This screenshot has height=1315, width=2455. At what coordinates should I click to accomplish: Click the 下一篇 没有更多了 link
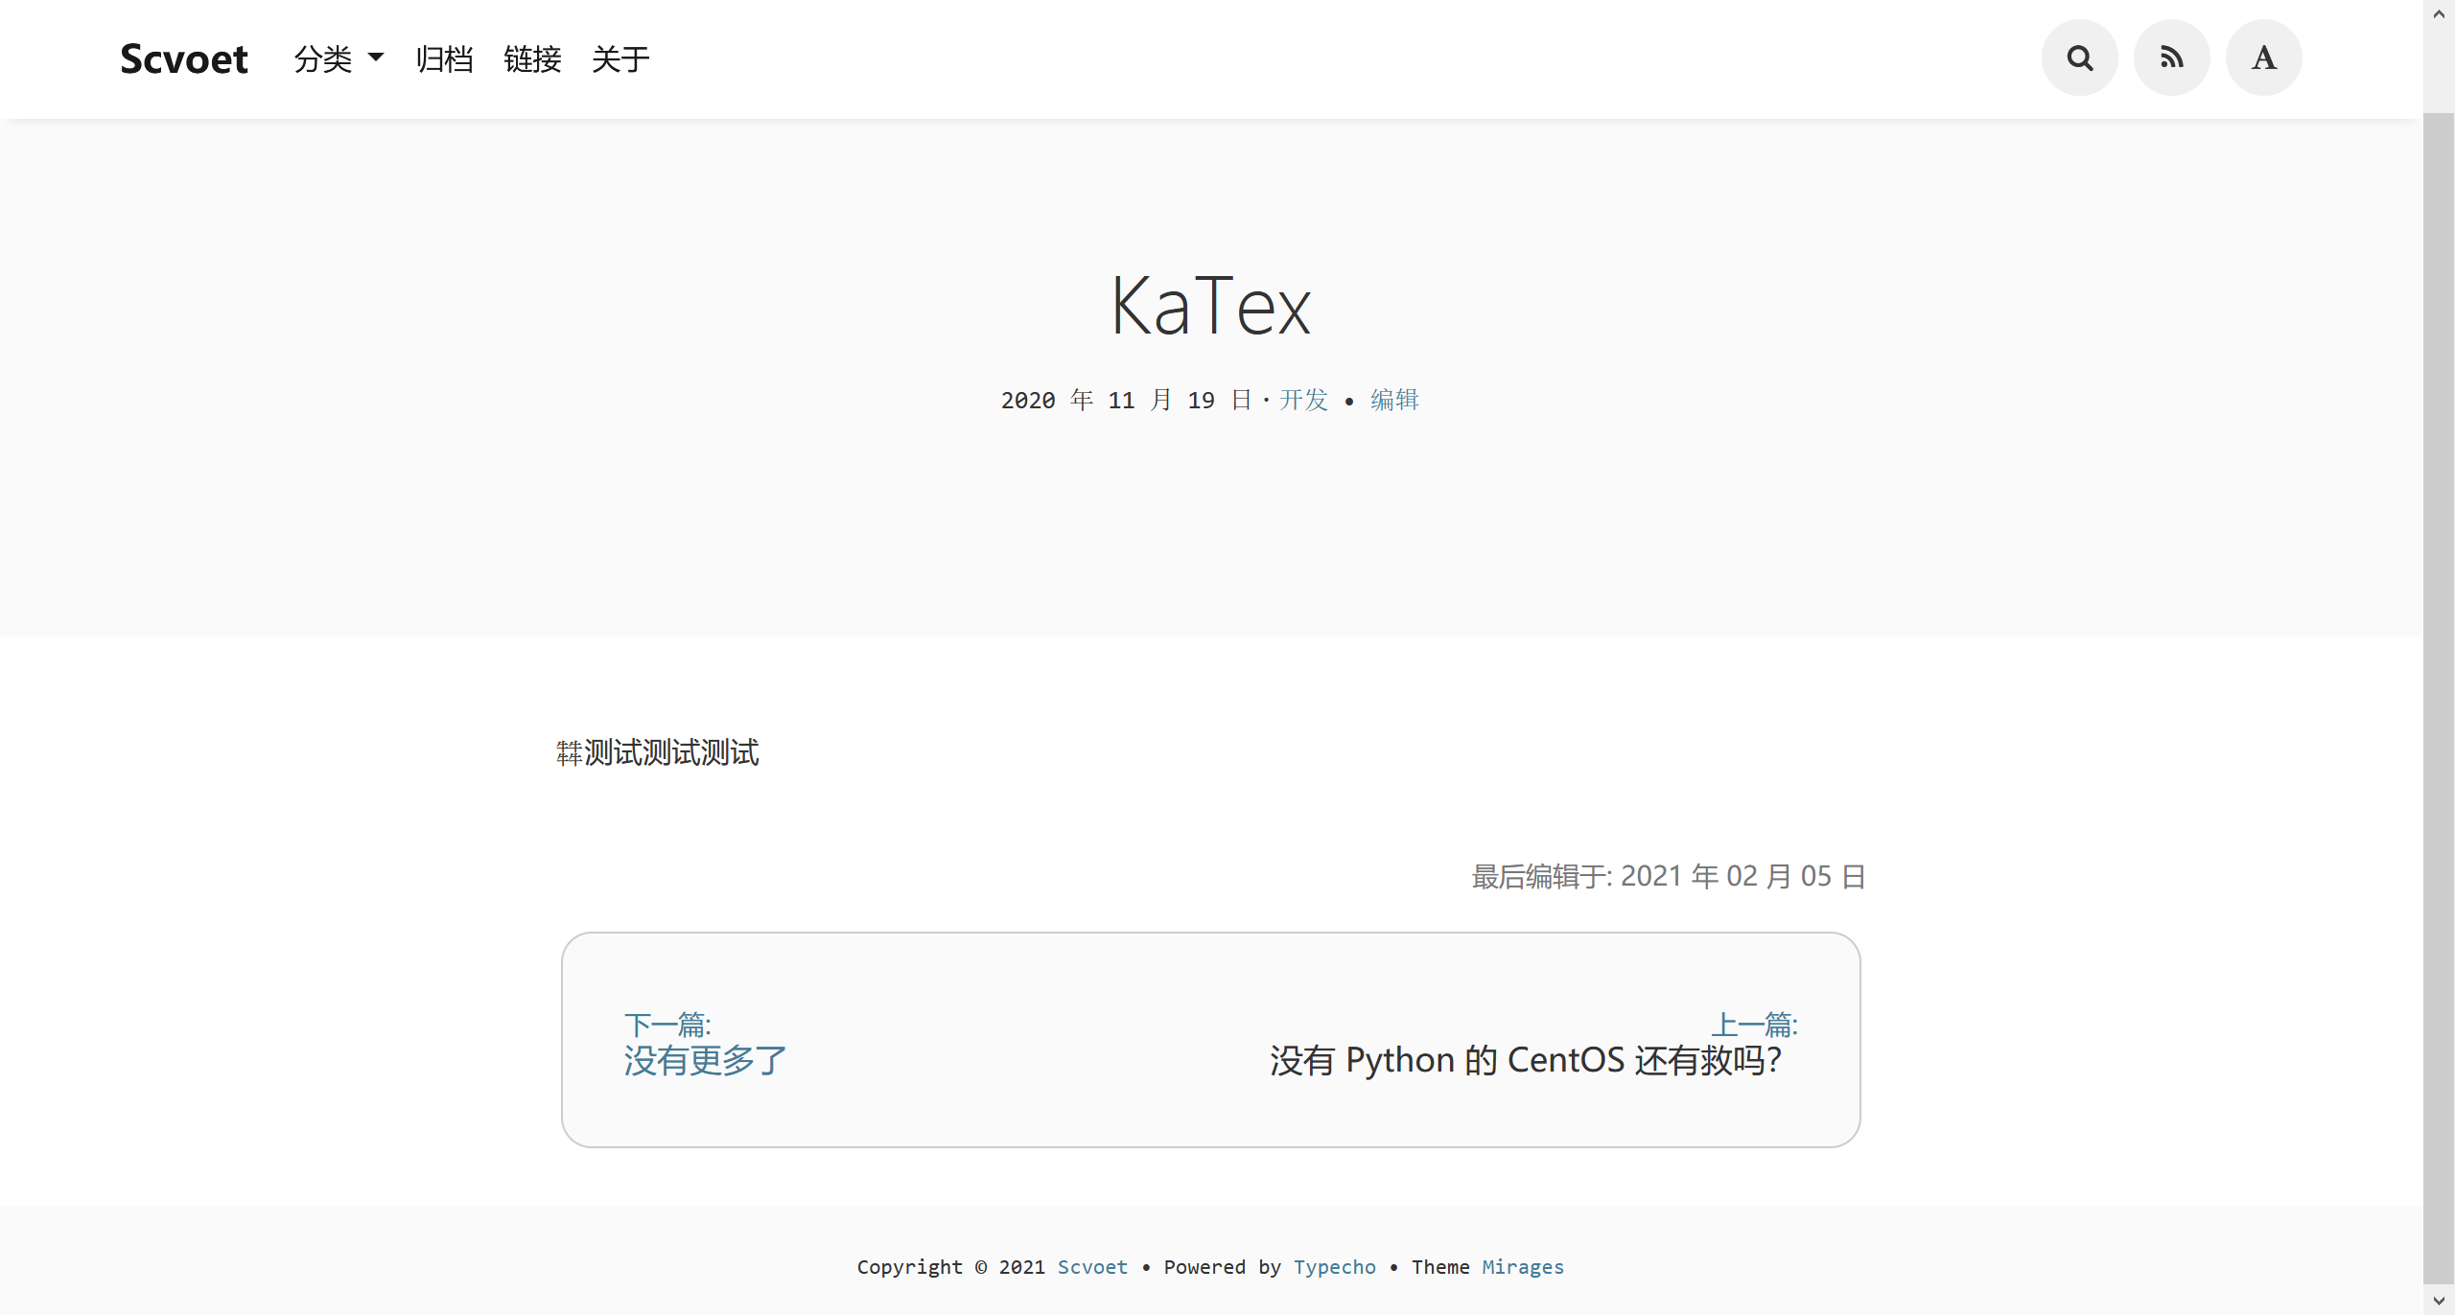[703, 1061]
